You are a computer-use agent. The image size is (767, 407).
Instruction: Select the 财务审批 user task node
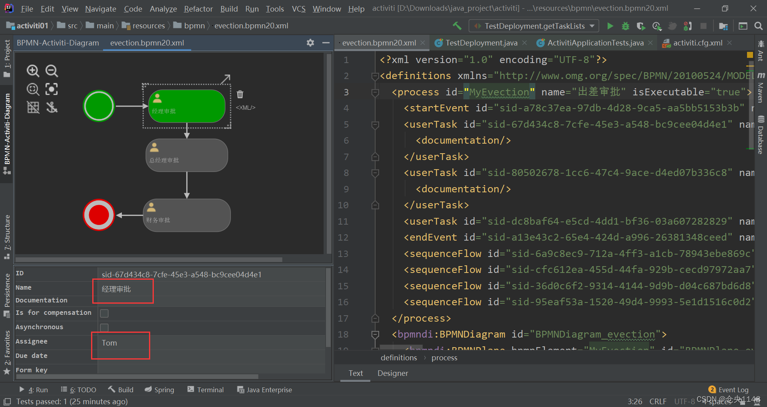click(x=187, y=215)
